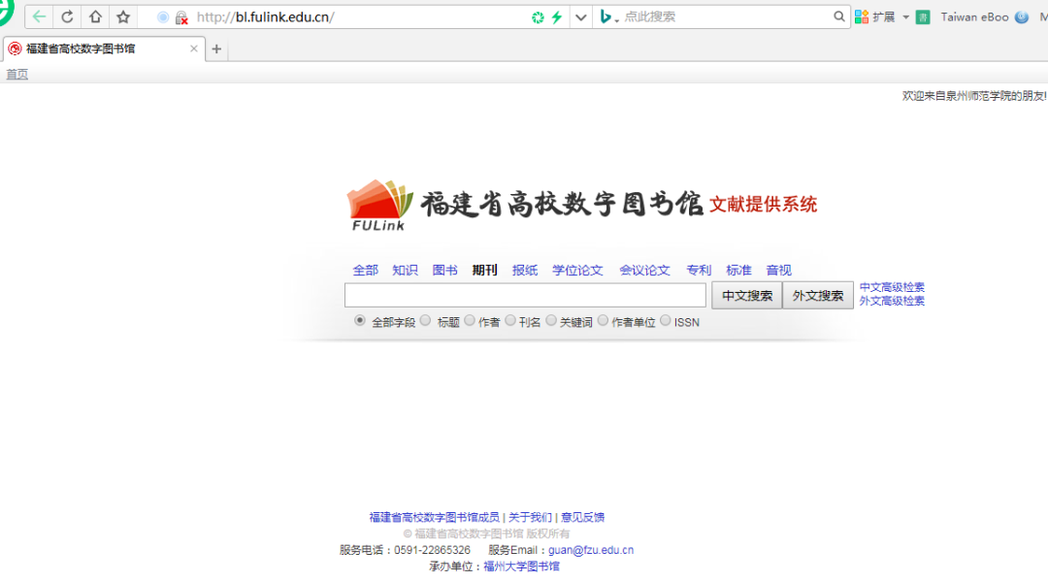Open a new browser tab with plus button
This screenshot has width=1048, height=582.
pyautogui.click(x=216, y=49)
